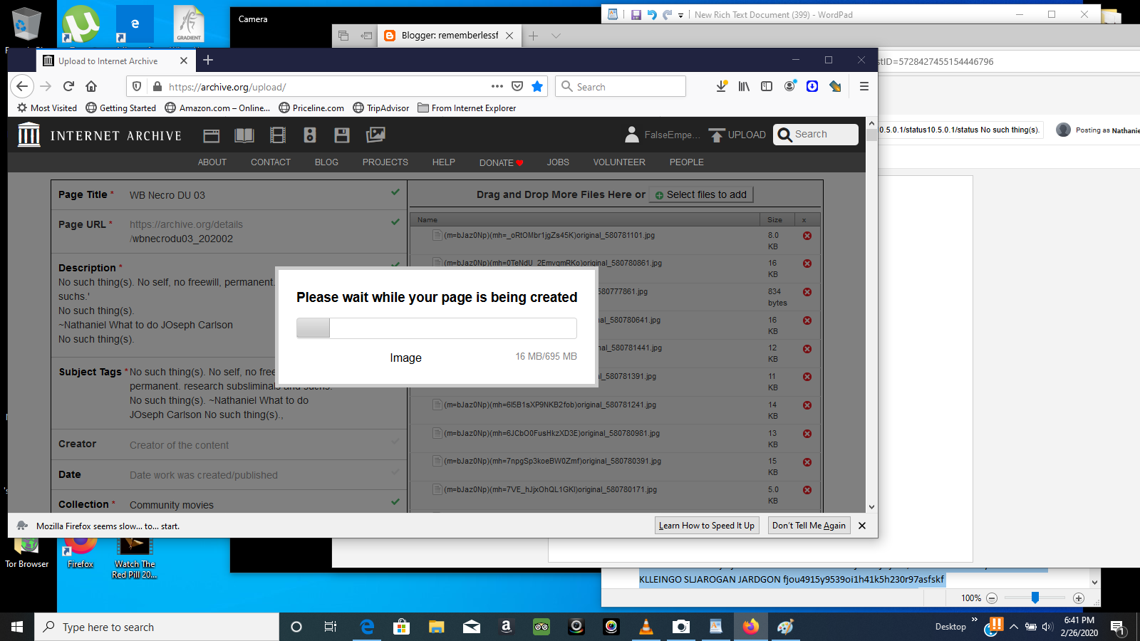Dismiss the Firefox slow start notification

coord(862,526)
